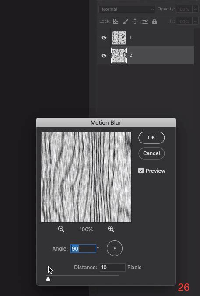Image resolution: width=200 pixels, height=296 pixels.
Task: Click the Angle input field
Action: point(83,248)
